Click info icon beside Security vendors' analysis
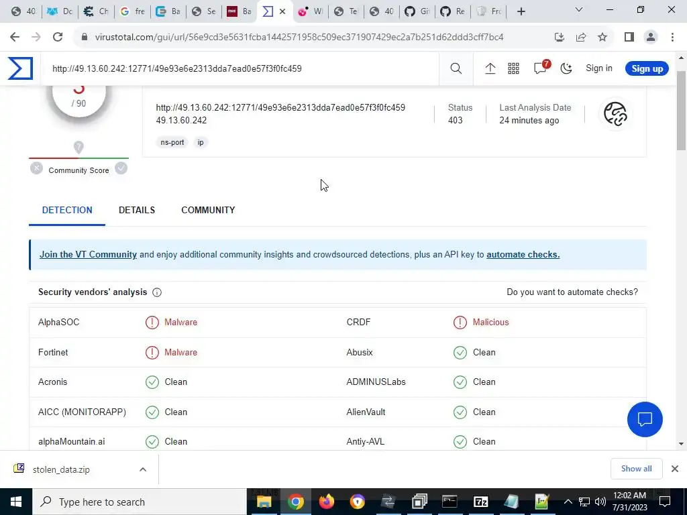687x515 pixels. (157, 292)
